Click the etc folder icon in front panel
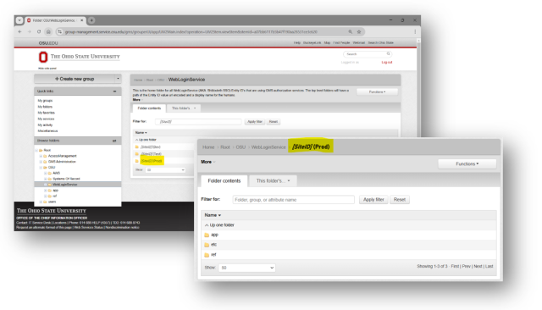Screen dimensions: 542x310 (x=207, y=245)
